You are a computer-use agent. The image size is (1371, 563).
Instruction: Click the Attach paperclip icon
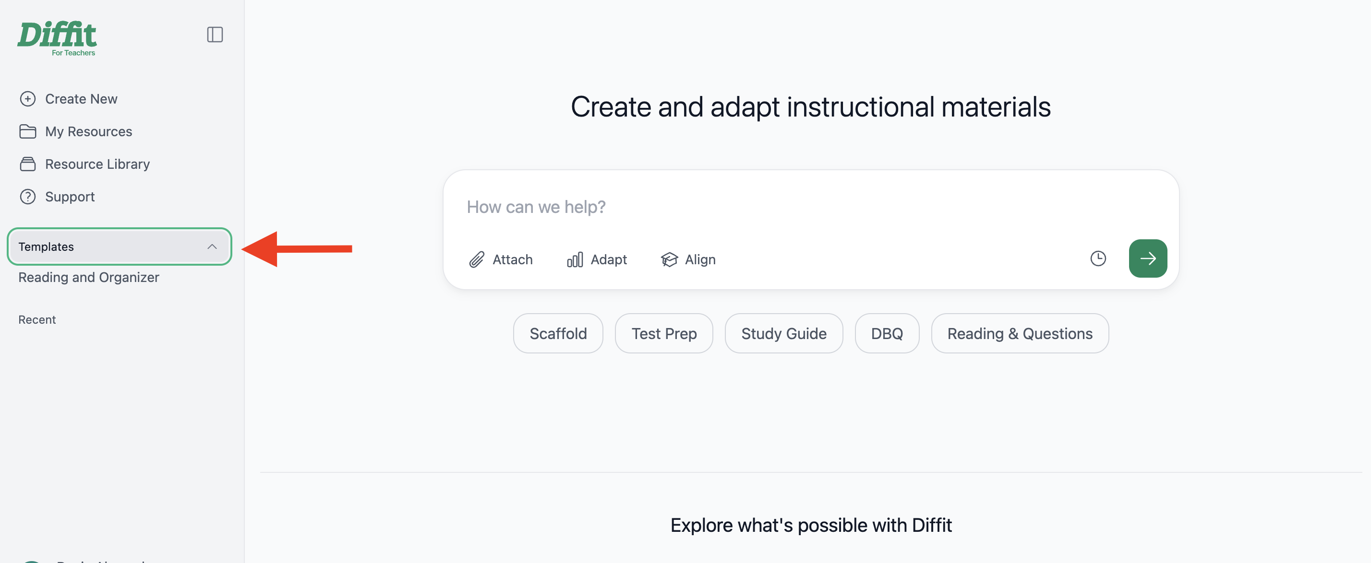click(476, 259)
